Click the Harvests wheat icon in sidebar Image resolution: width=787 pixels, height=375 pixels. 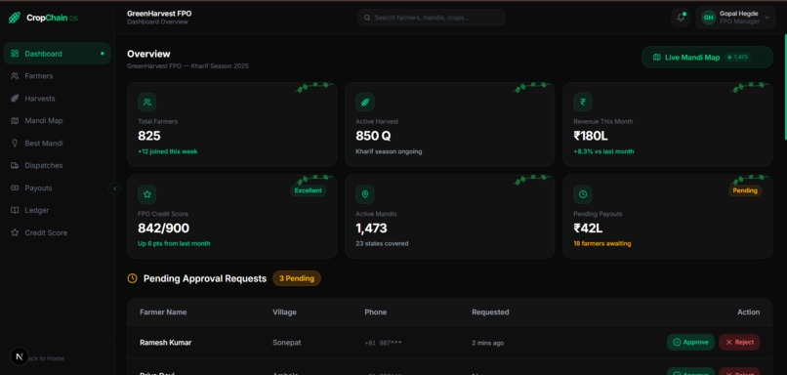[x=15, y=99]
